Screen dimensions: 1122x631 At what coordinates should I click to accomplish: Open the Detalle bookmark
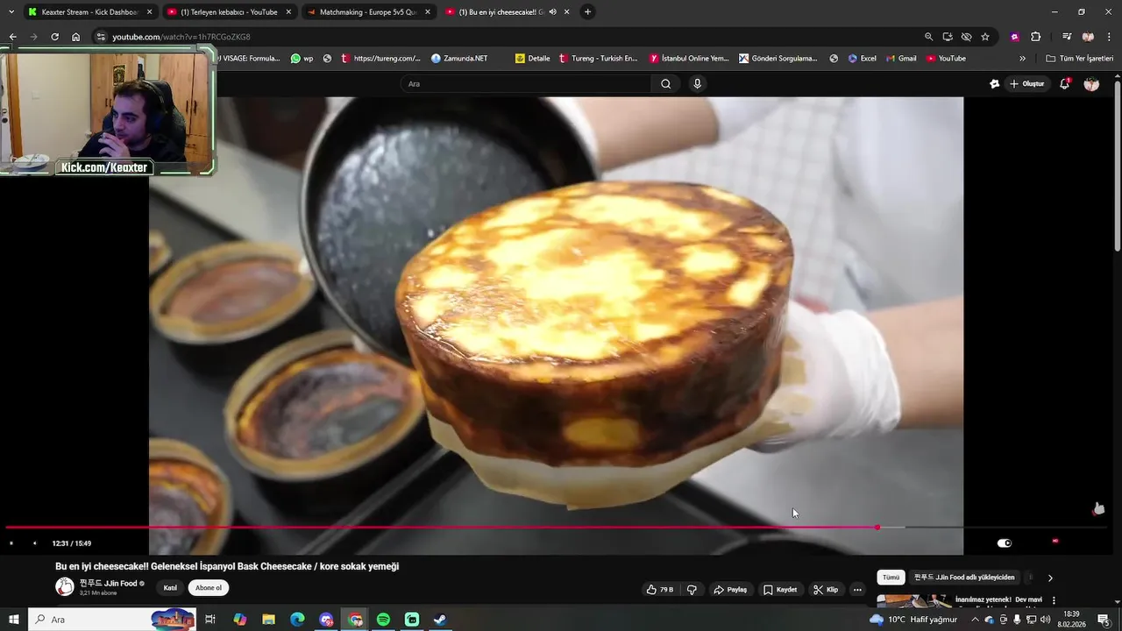(533, 59)
